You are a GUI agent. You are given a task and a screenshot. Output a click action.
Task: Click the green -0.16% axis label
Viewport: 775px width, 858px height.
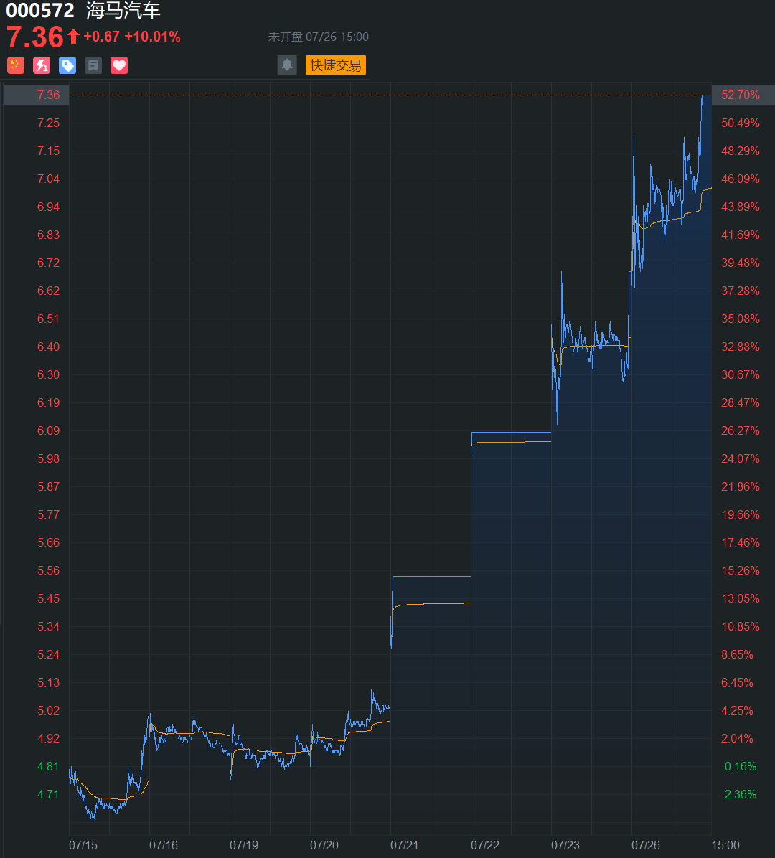tap(739, 766)
